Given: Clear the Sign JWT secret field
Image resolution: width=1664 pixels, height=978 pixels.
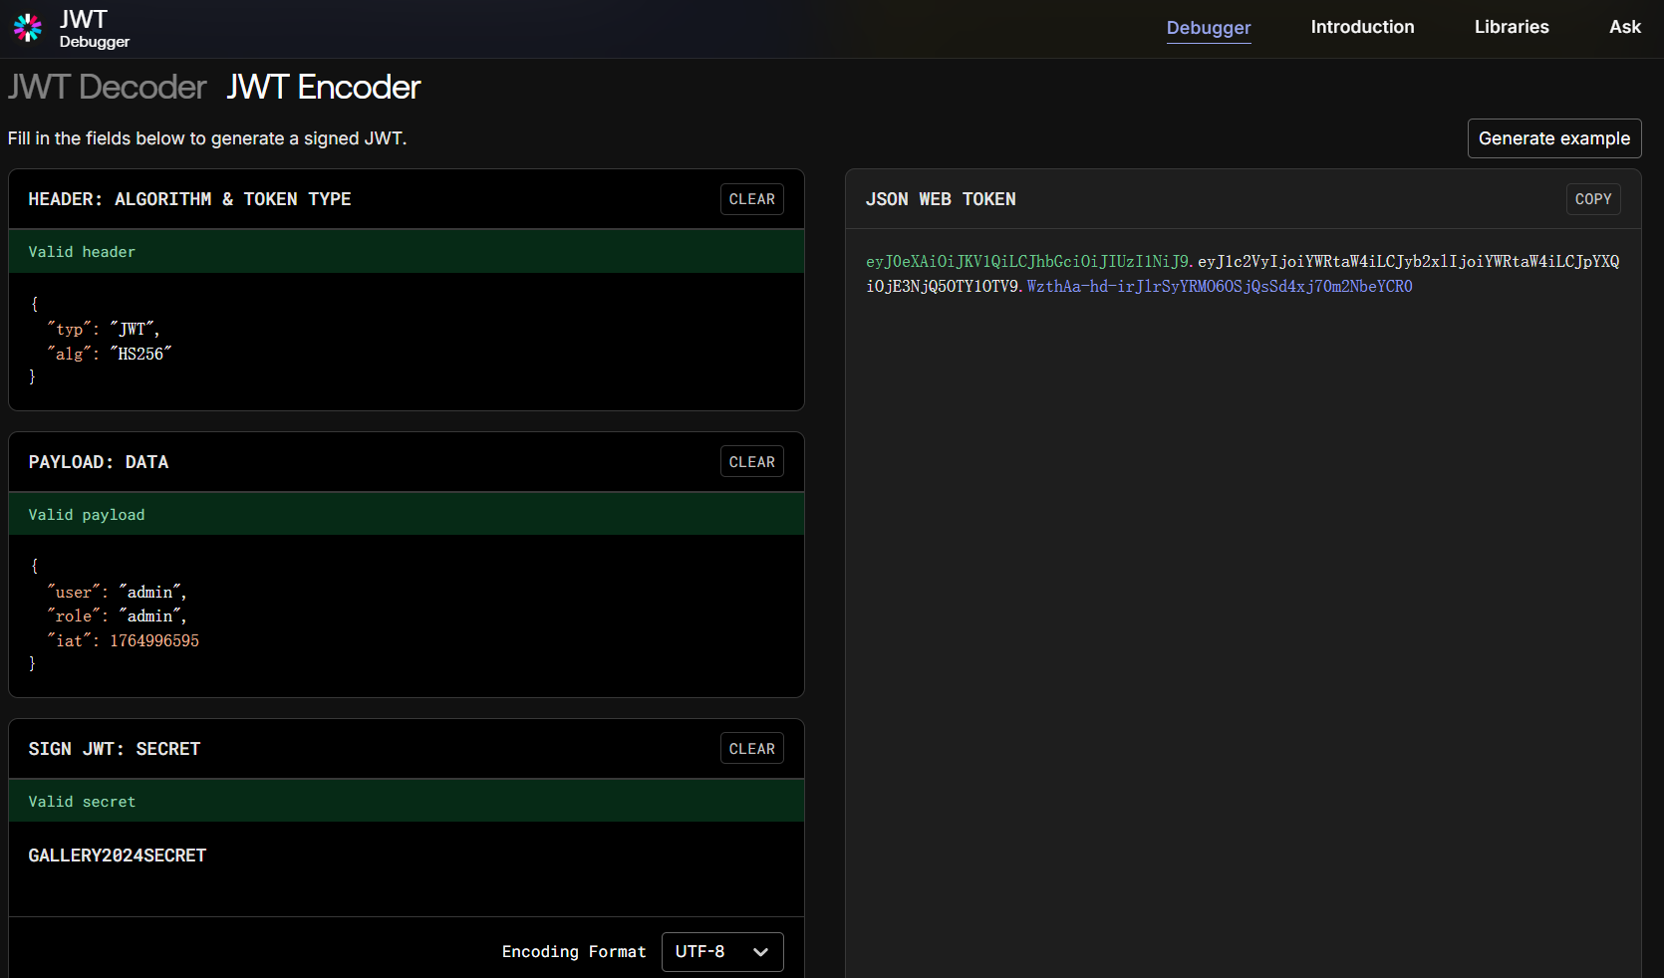Looking at the screenshot, I should [751, 749].
